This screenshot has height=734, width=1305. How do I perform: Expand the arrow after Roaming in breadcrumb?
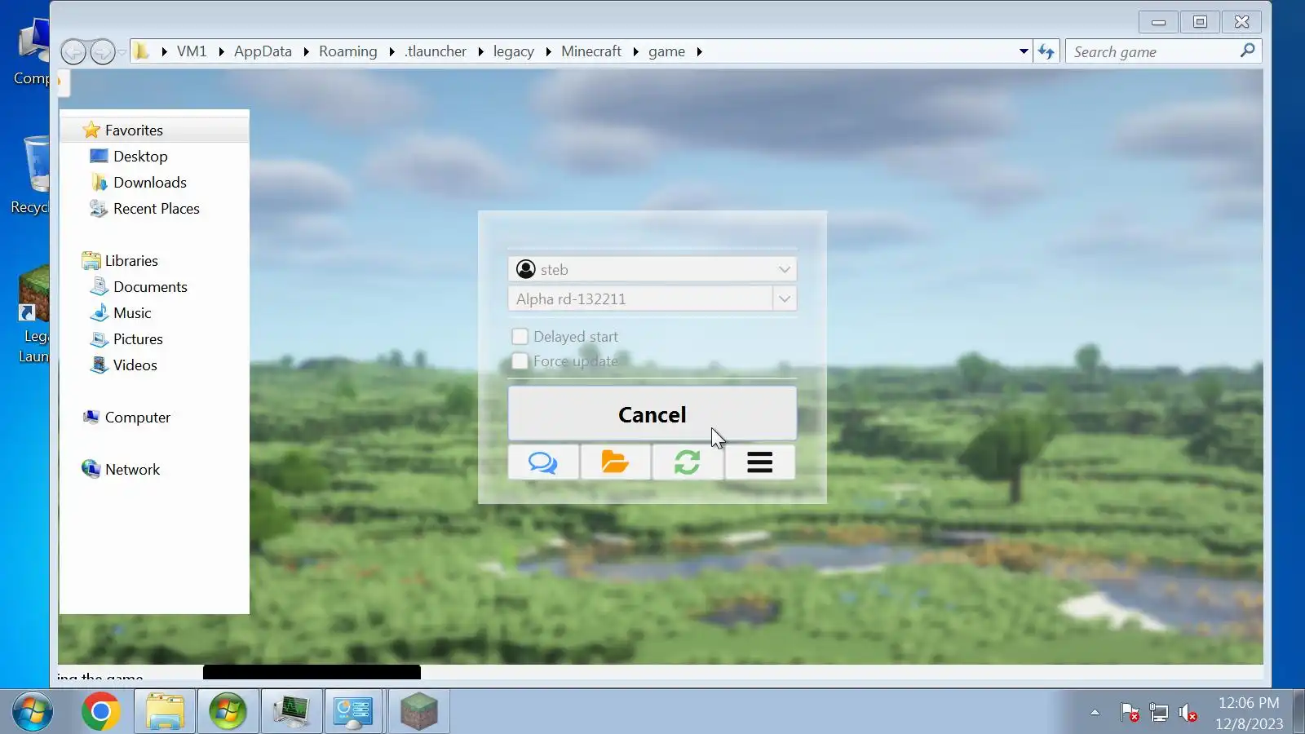391,51
